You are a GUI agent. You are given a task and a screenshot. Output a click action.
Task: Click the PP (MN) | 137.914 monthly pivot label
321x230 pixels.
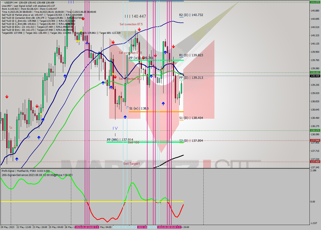[x=120, y=140]
